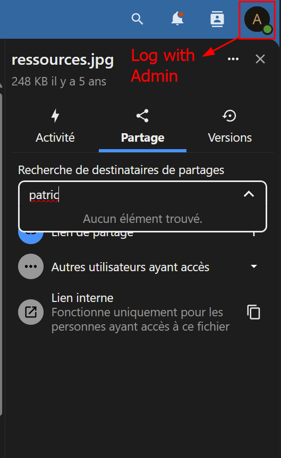
Task: Open the contacts menu icon
Action: tap(217, 19)
